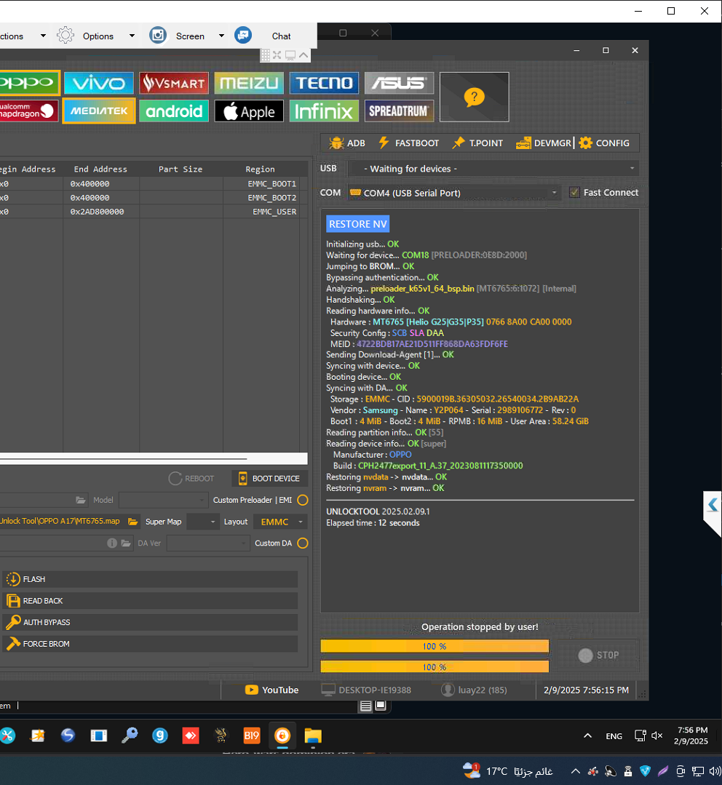Click the folder icon beside Model
The image size is (722, 785).
(81, 500)
